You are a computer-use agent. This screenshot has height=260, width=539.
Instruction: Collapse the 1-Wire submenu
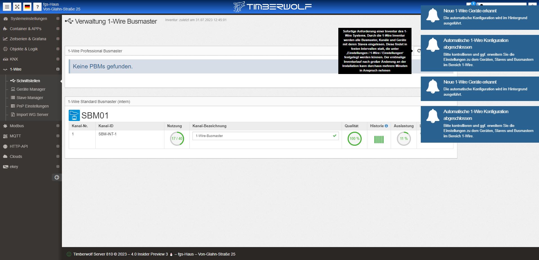(x=58, y=69)
